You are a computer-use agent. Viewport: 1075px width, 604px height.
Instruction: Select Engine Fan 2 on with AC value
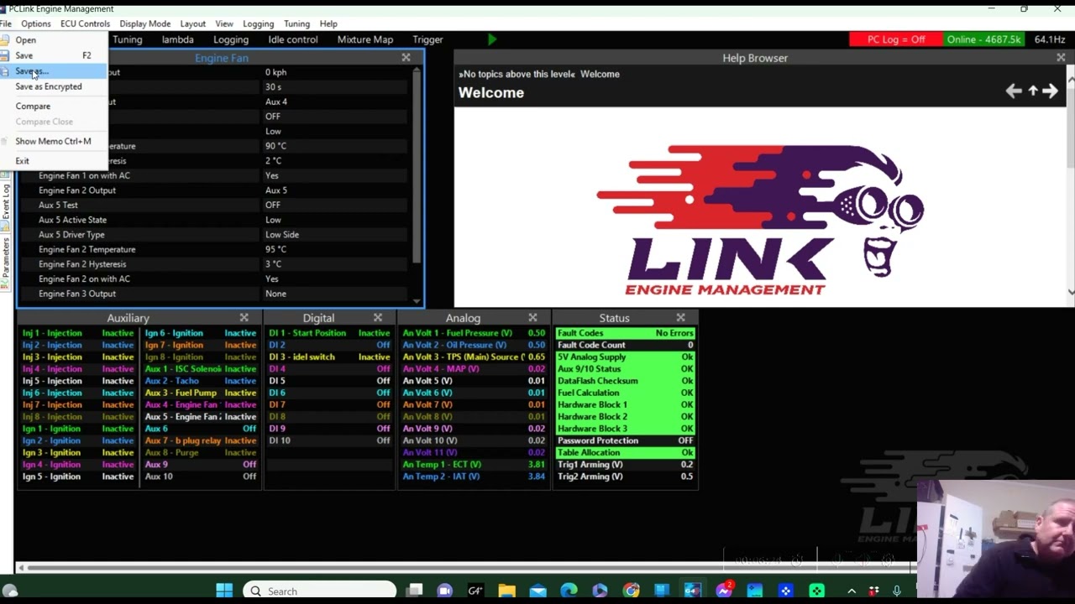point(271,279)
